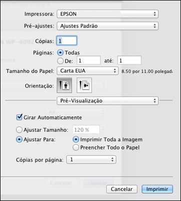The image size is (181, 201).
Task: Click the até ending page field
Action: (129, 60)
